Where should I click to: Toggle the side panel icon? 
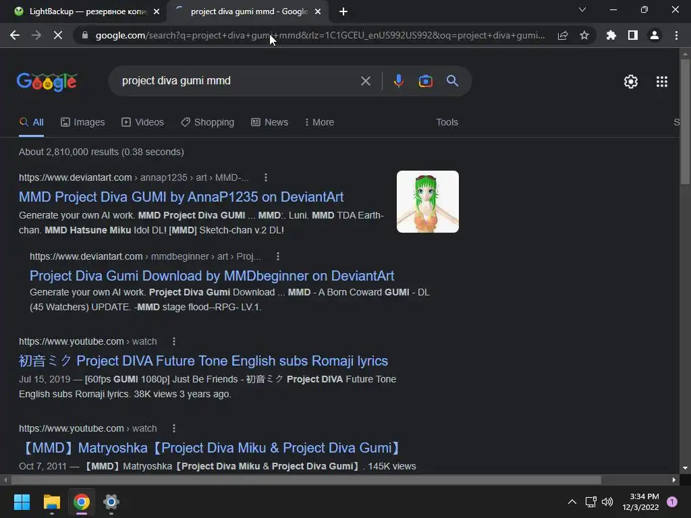coord(633,35)
